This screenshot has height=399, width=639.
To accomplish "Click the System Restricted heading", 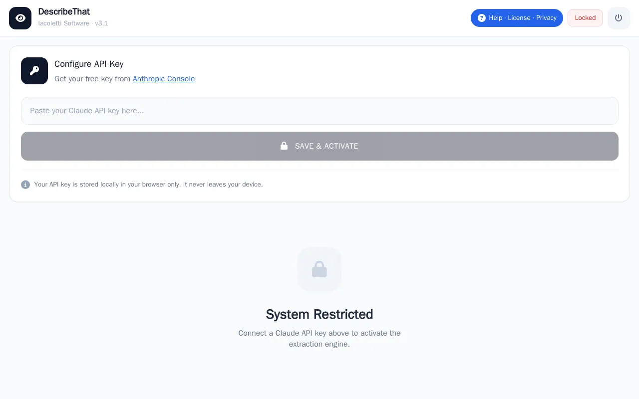I will [x=319, y=314].
